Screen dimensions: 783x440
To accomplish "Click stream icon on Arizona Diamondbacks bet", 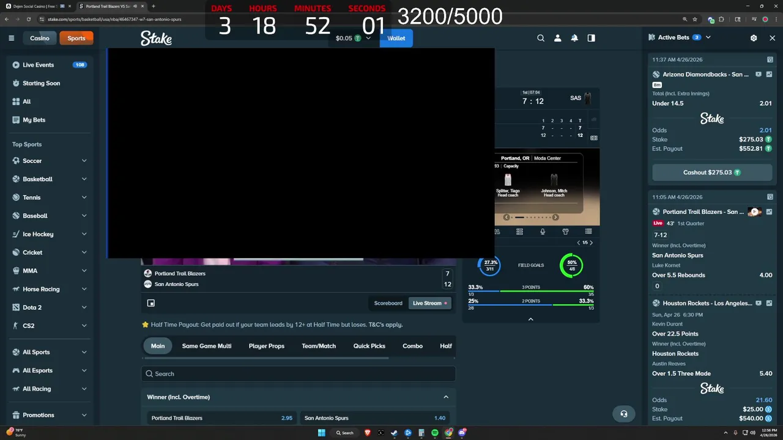I will pyautogui.click(x=759, y=75).
